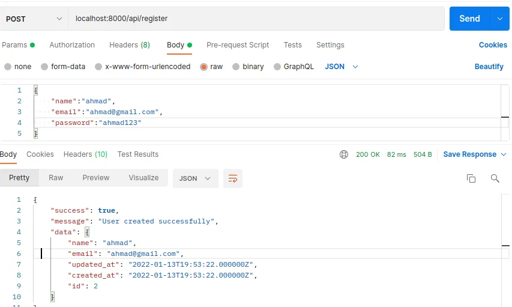Image resolution: width=512 pixels, height=307 pixels.
Task: Click the request URL field
Action: (256, 19)
